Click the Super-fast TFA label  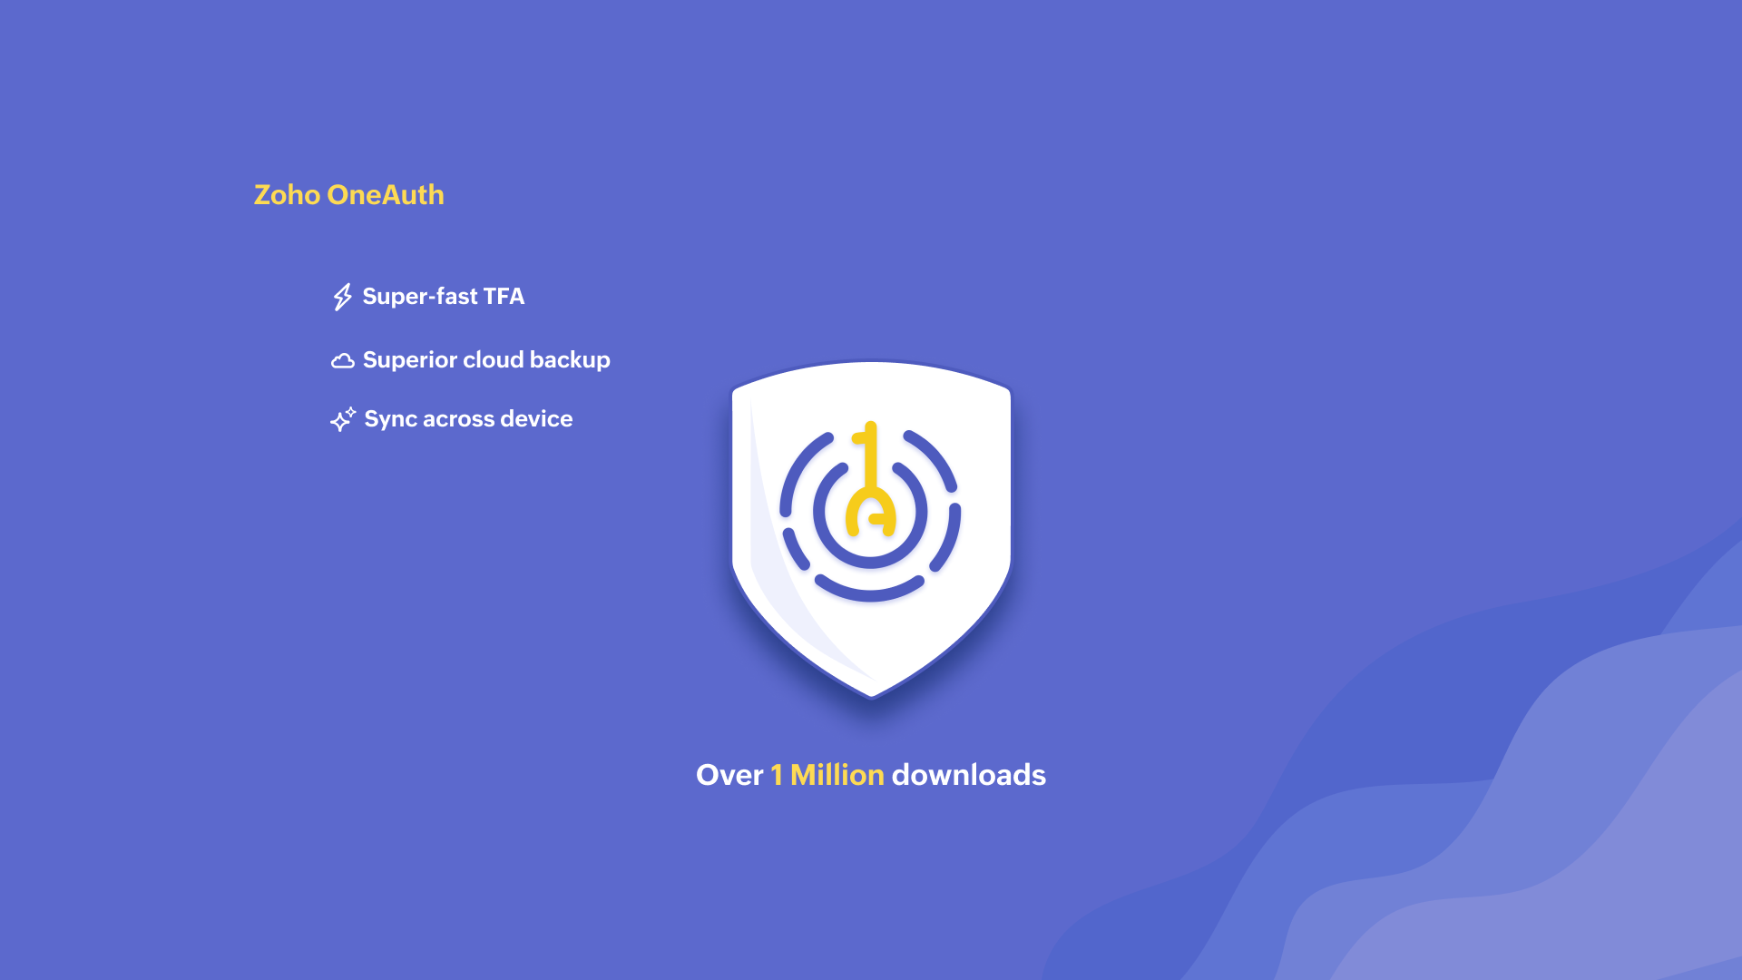point(443,297)
